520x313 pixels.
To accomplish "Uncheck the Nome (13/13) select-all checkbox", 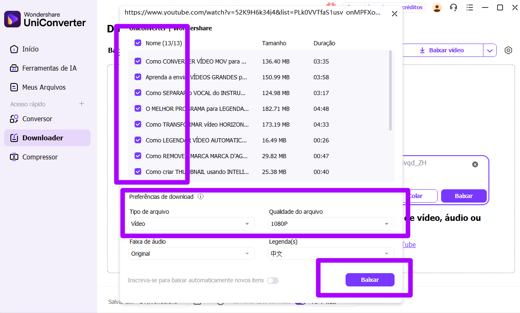I will click(x=138, y=43).
